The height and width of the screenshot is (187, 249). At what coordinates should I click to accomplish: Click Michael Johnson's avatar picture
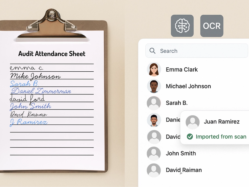(x=153, y=86)
